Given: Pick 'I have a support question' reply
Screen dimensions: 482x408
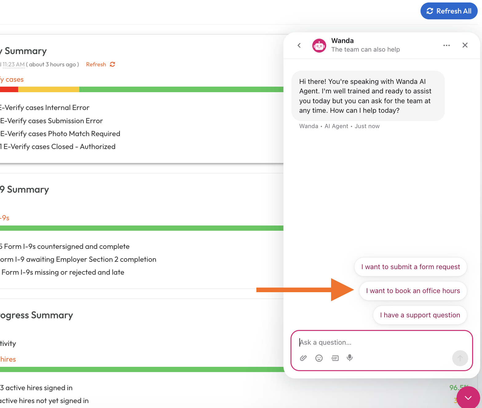Looking at the screenshot, I should [x=420, y=315].
